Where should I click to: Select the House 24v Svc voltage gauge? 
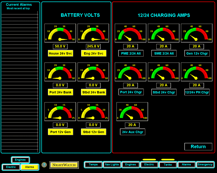coord(61,33)
